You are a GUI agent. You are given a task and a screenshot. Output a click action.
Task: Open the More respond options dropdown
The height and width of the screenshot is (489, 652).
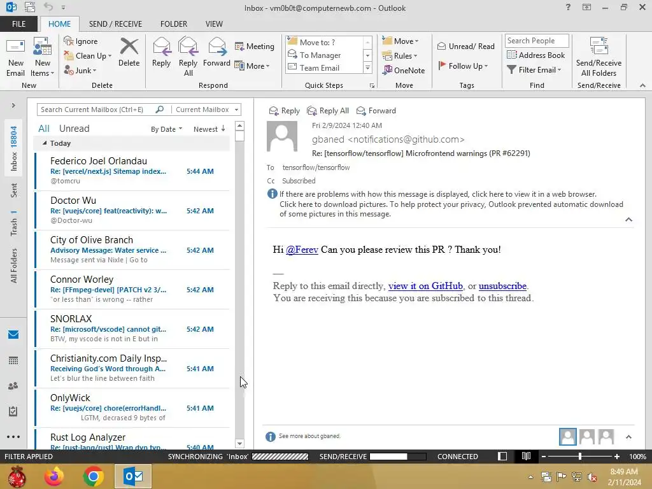[x=252, y=66]
